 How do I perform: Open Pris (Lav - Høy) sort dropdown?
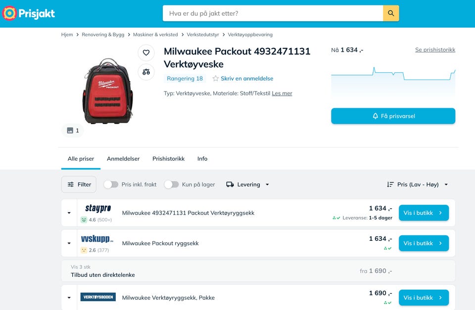[418, 184]
